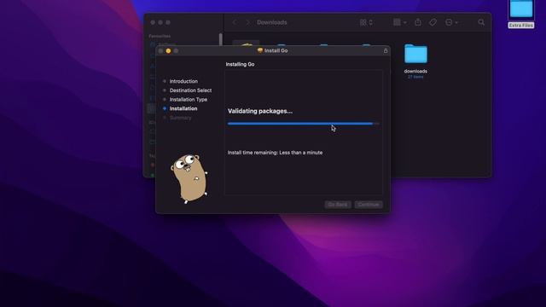
Task: Click the 'Installing Go' heading
Action: [240, 65]
